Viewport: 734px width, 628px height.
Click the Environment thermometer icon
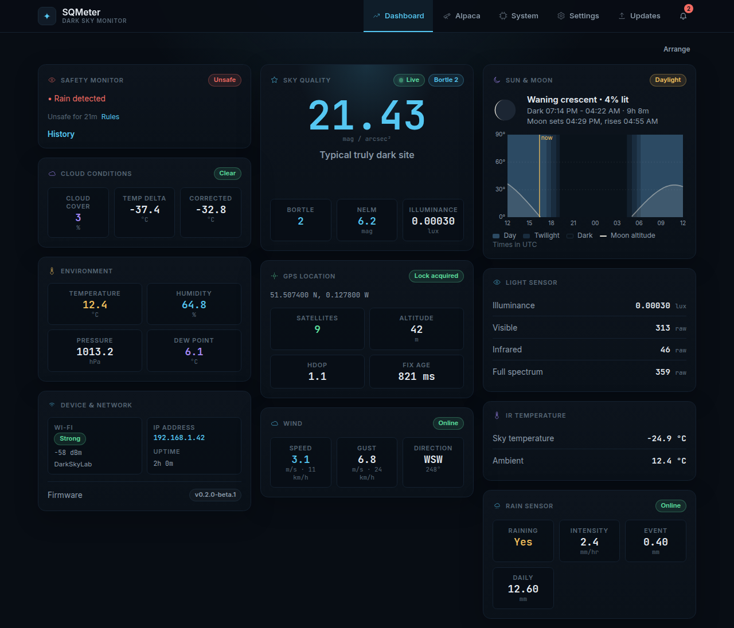(x=52, y=271)
